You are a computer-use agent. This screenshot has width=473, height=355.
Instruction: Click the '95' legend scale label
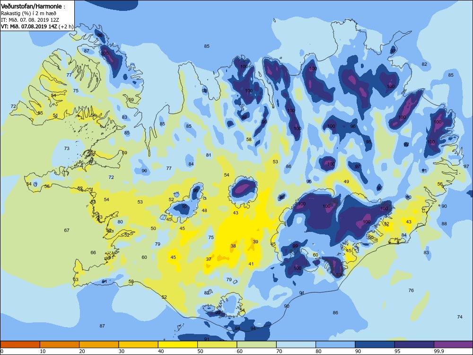[x=397, y=351]
